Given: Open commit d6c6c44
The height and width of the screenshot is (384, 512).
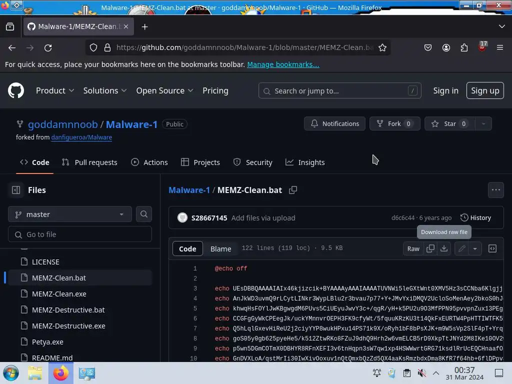Looking at the screenshot, I should click(403, 218).
